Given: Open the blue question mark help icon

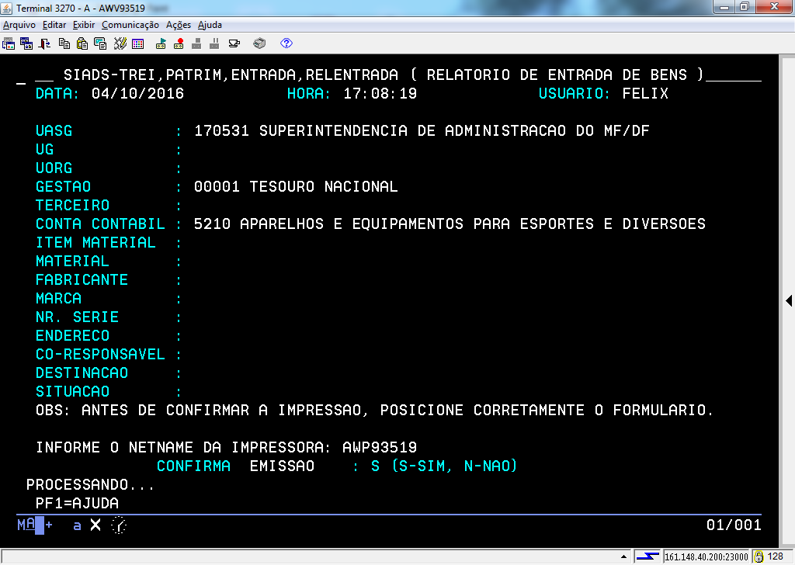Looking at the screenshot, I should [286, 43].
